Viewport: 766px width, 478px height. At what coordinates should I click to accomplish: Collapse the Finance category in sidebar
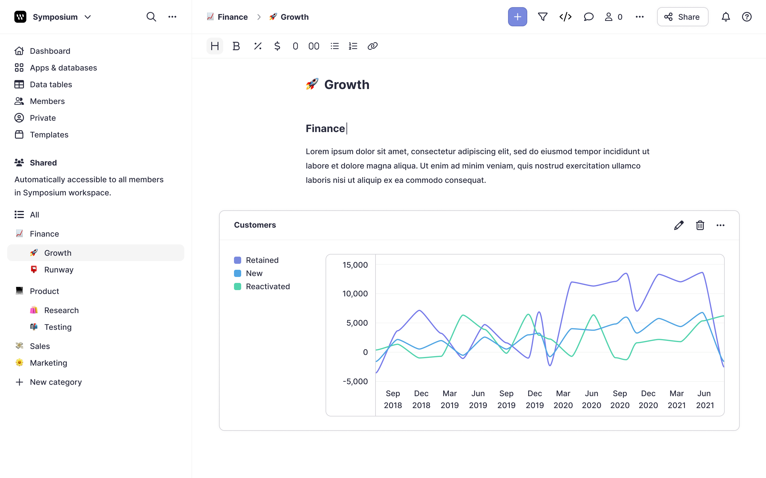[44, 234]
